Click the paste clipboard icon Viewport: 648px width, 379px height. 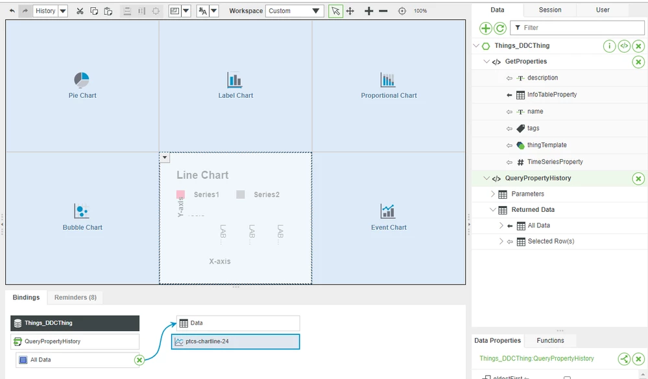coord(108,11)
